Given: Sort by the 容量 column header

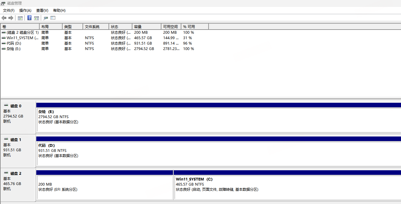Looking at the screenshot, I should pyautogui.click(x=147, y=27).
